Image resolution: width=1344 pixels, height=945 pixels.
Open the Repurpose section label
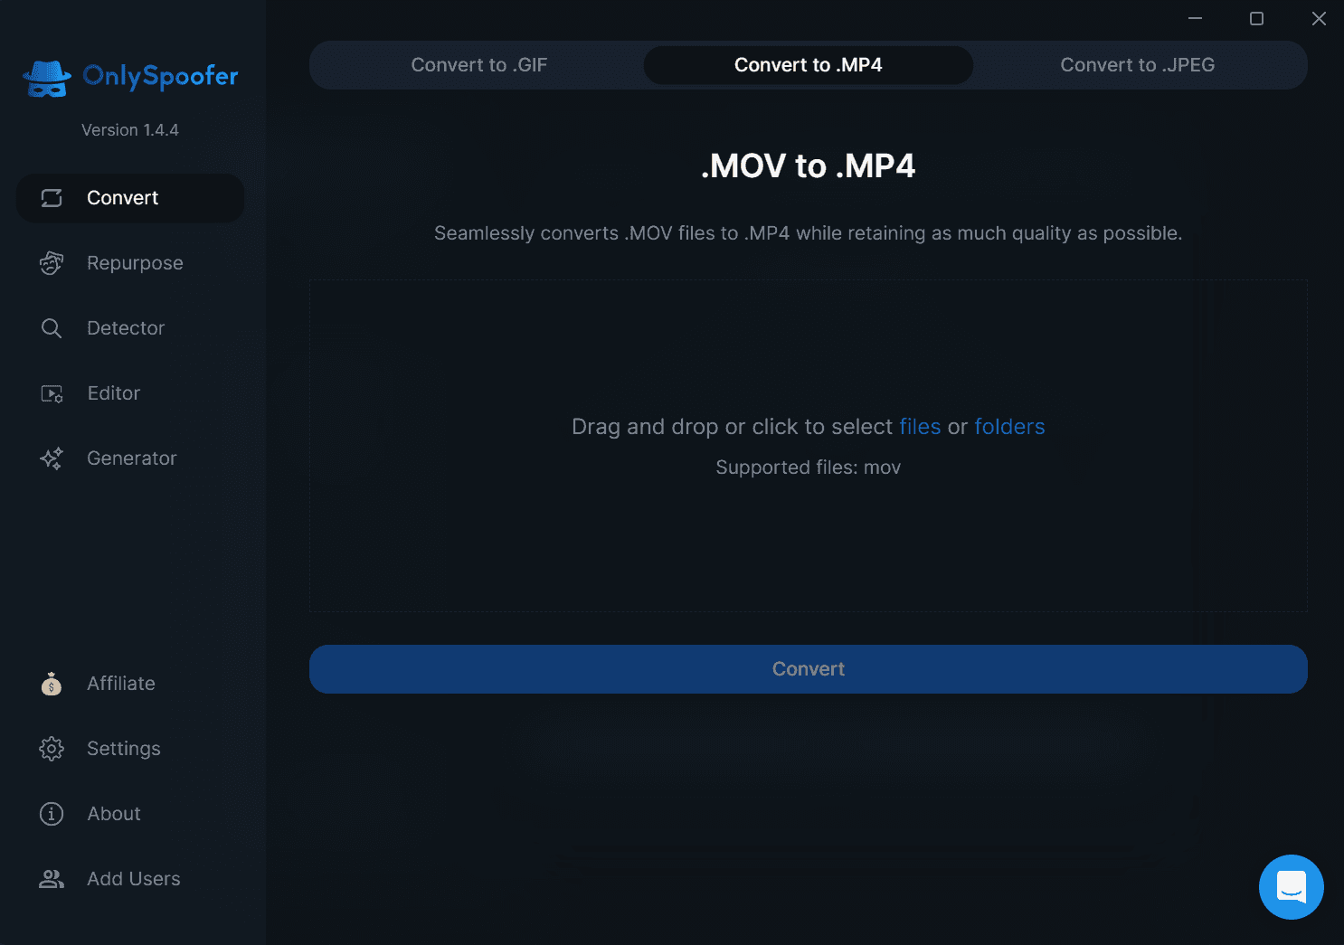click(135, 263)
